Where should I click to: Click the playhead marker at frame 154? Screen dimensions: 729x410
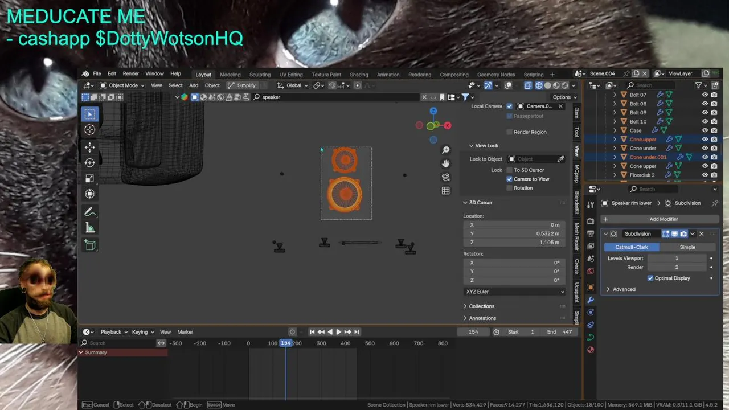click(x=286, y=343)
